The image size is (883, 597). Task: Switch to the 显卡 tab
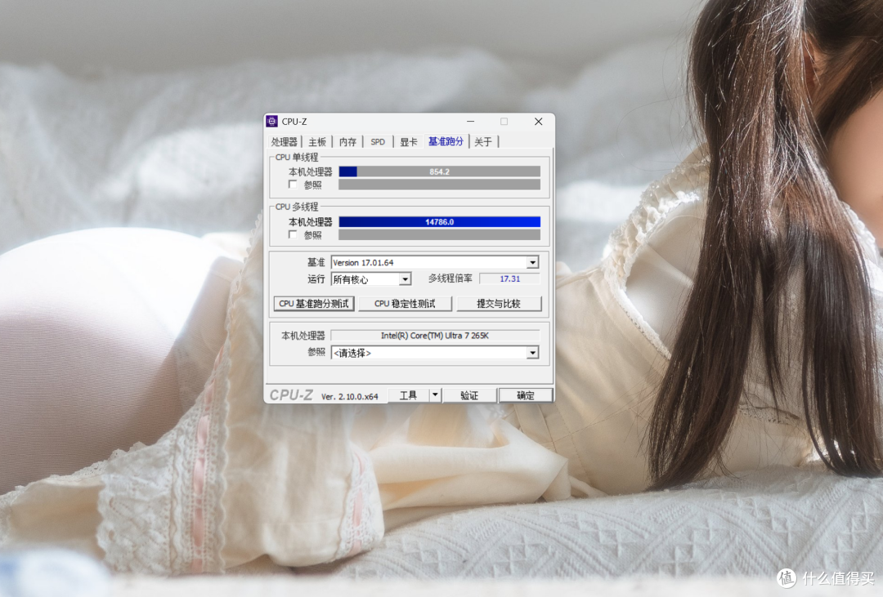(408, 142)
